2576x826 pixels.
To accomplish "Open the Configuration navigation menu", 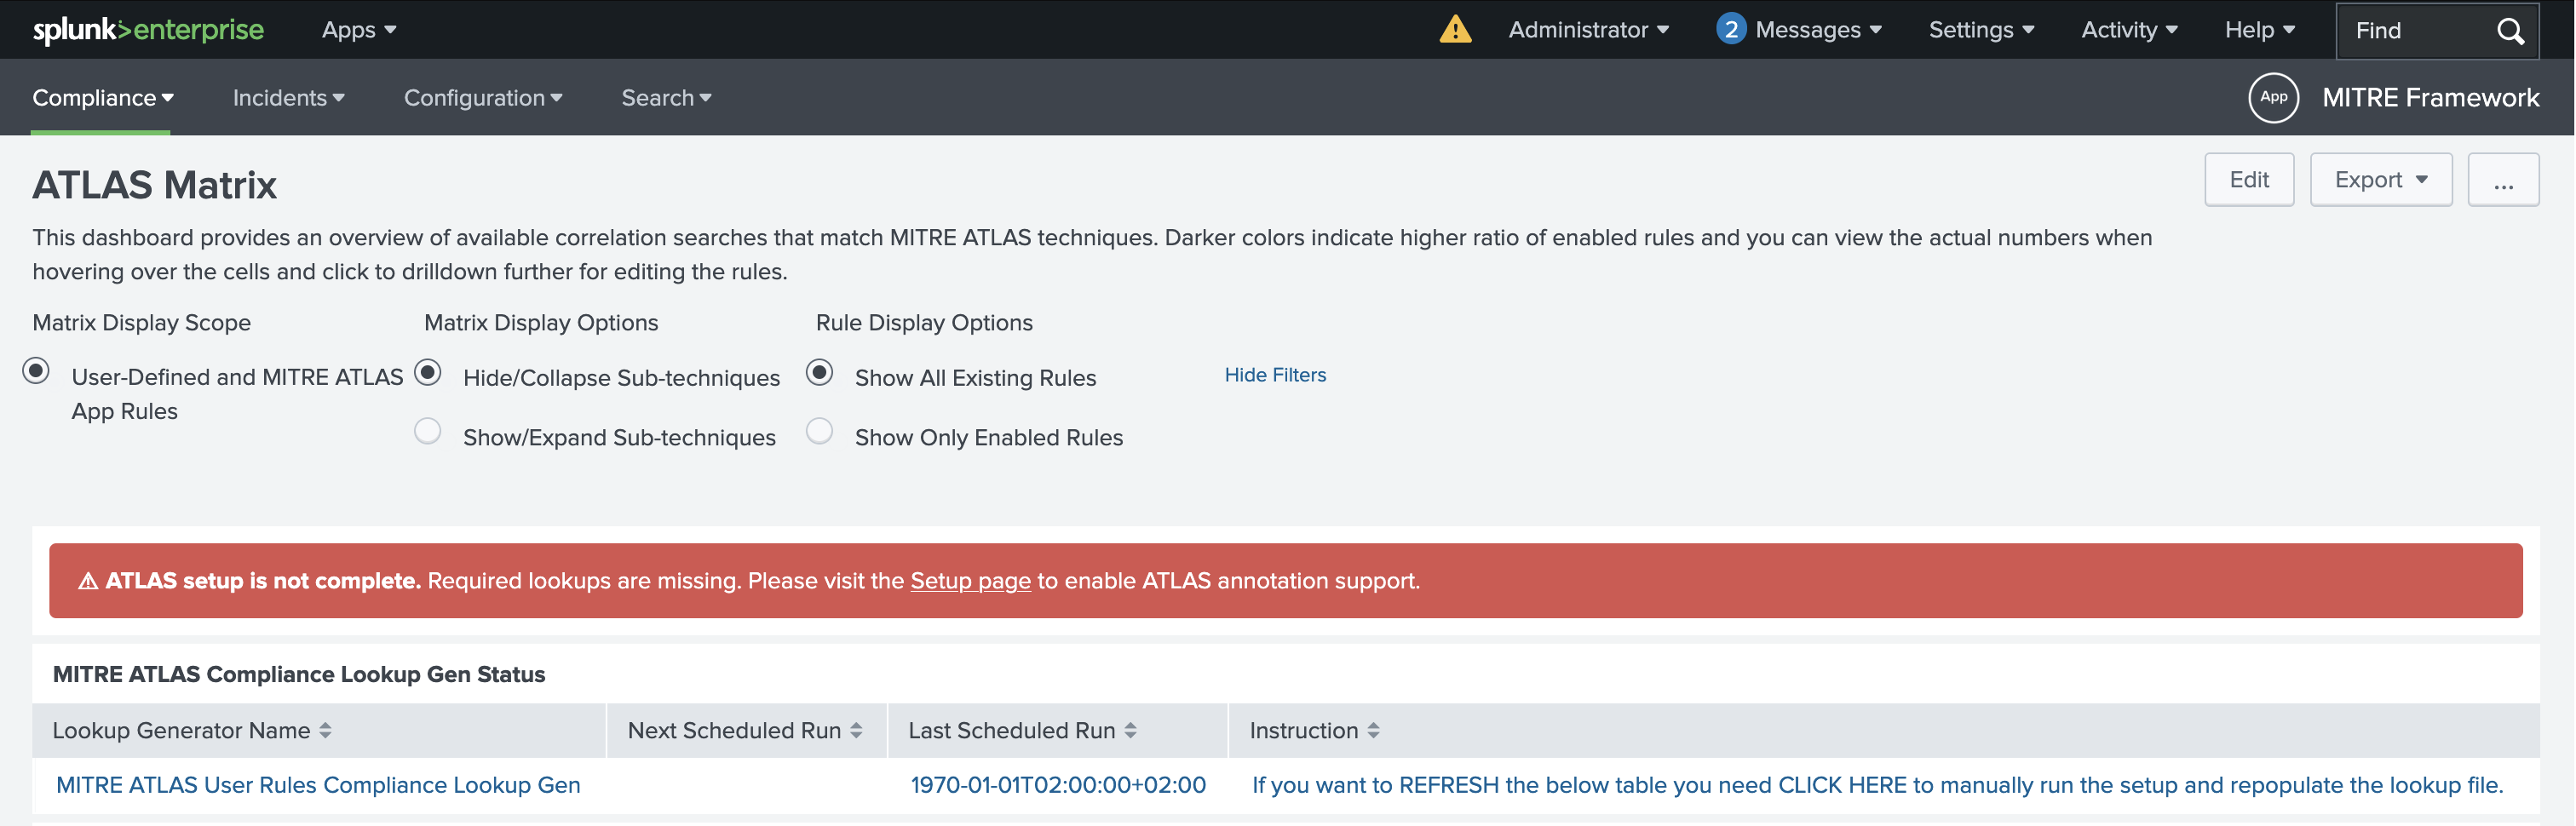I will coord(483,98).
